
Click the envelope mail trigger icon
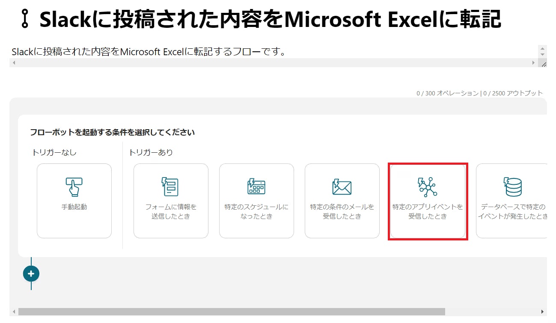click(x=342, y=187)
